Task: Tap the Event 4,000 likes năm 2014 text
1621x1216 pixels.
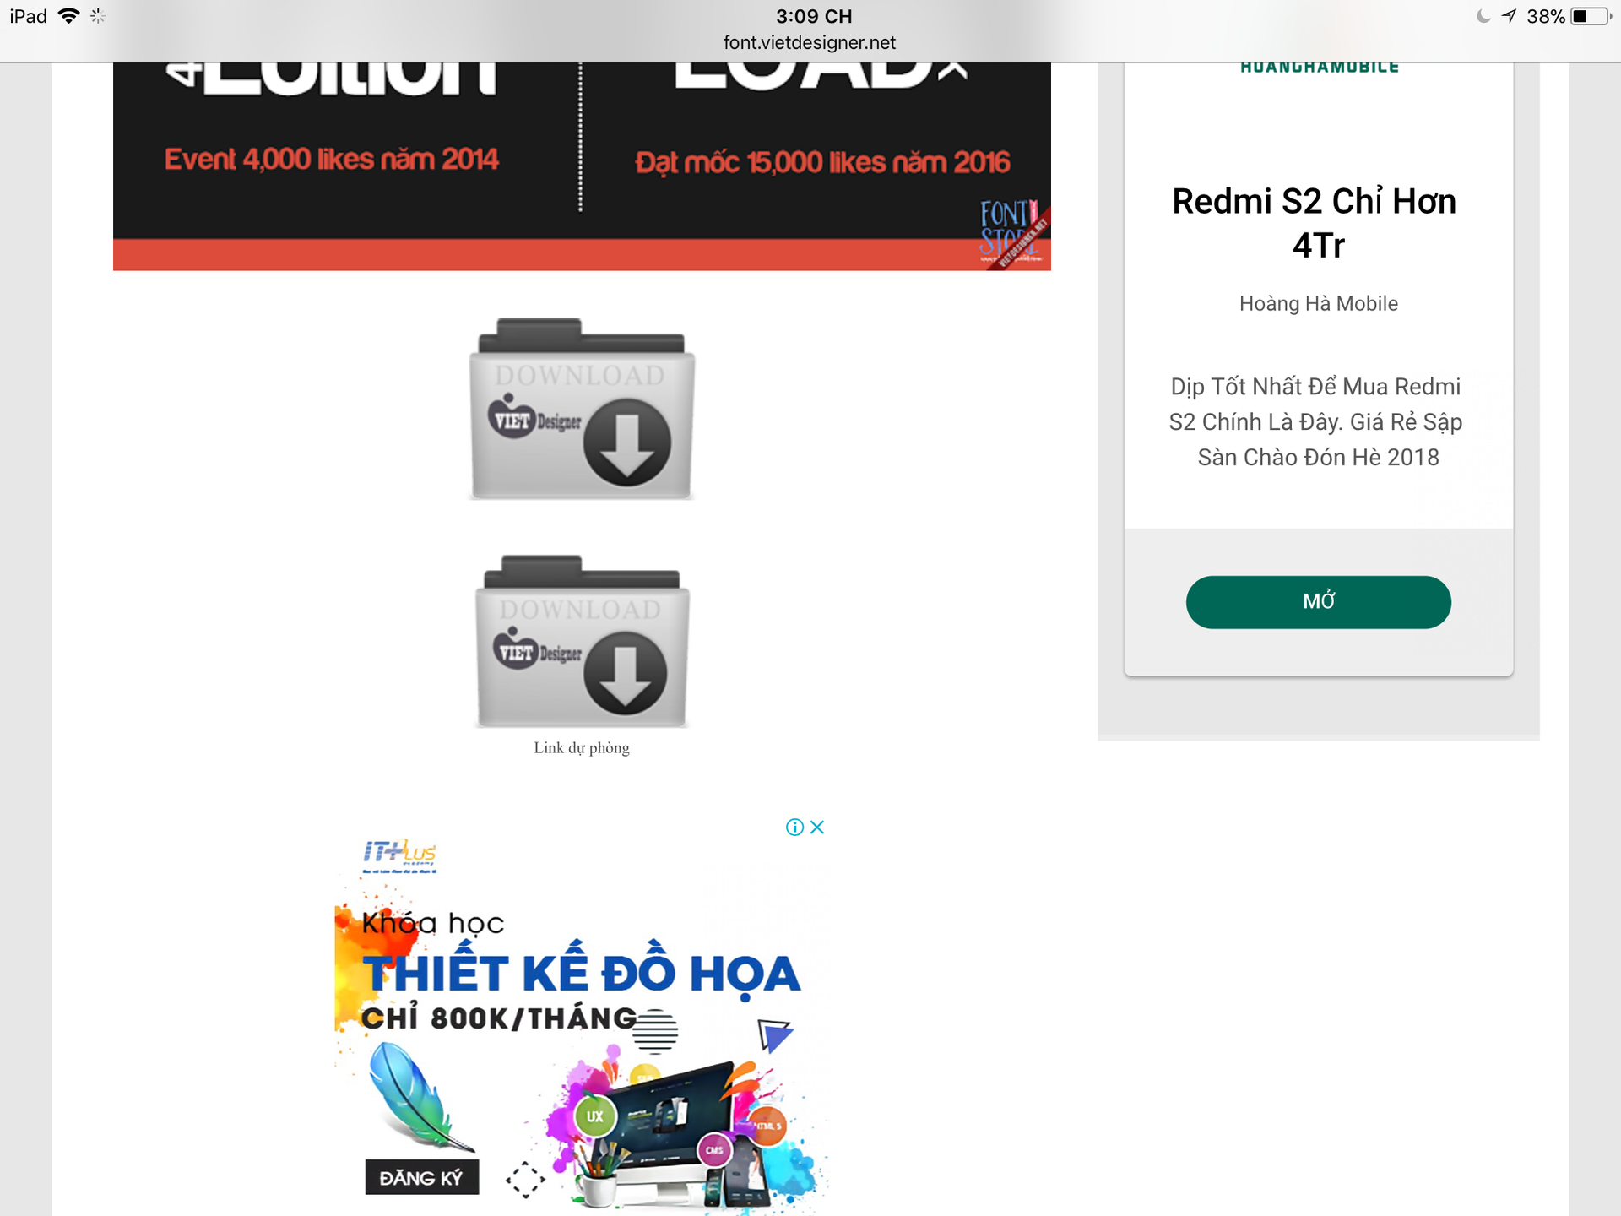Action: pos(332,159)
